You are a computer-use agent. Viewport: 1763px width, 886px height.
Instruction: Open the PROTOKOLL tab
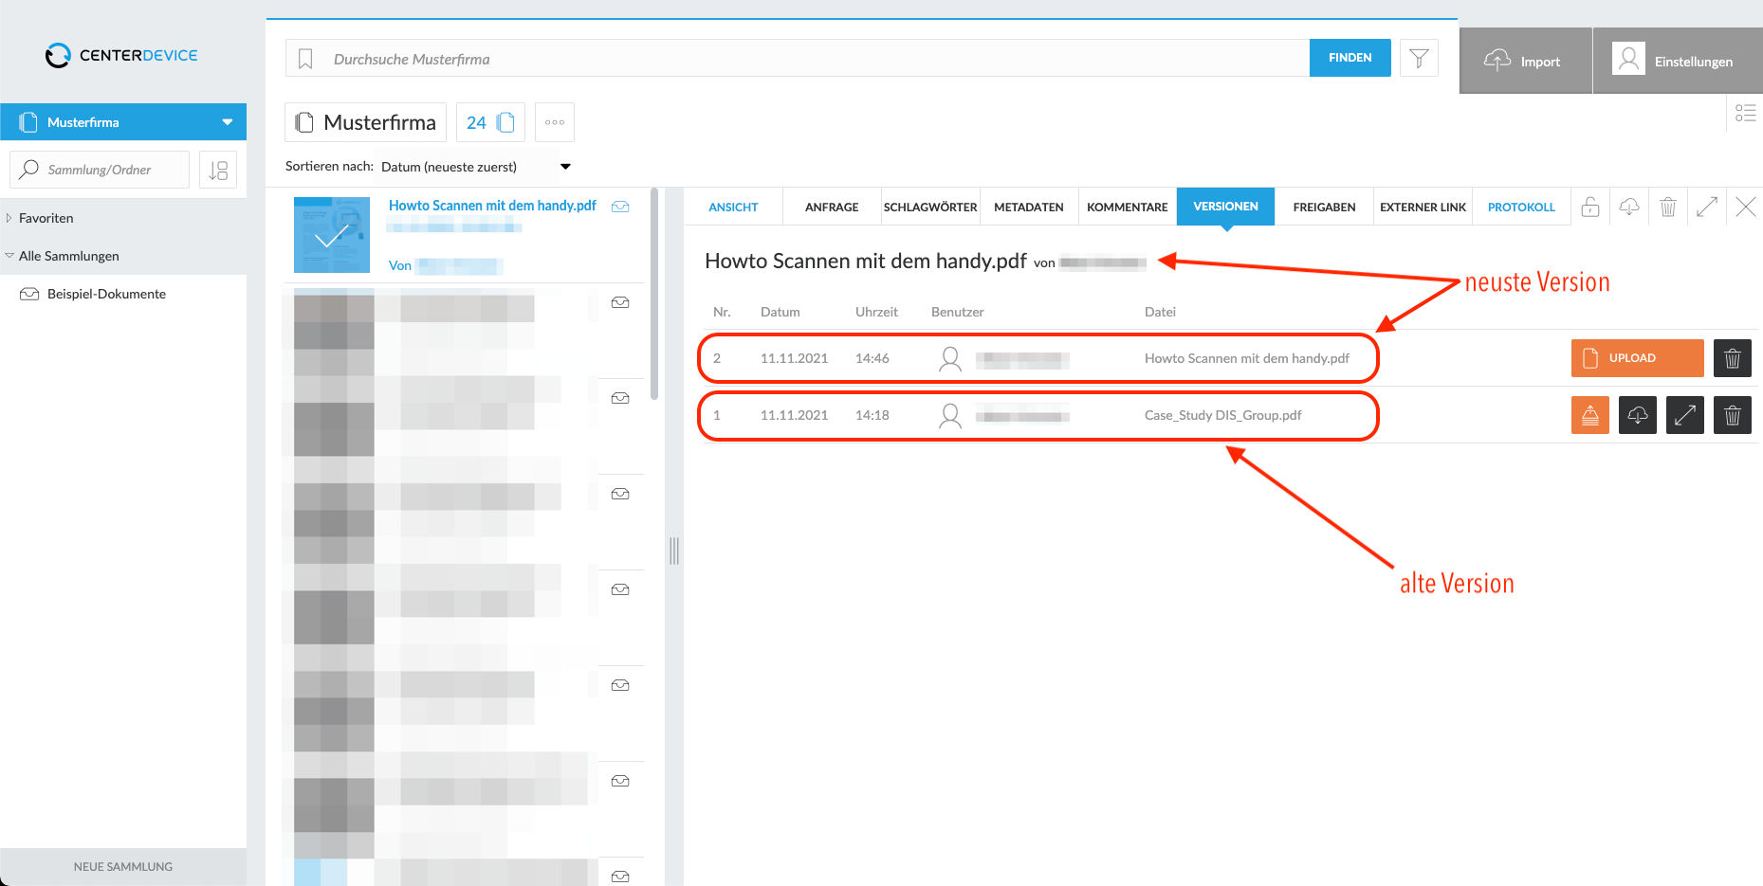[1521, 207]
